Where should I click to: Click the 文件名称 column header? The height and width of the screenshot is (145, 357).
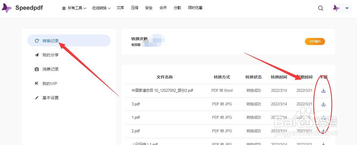click(164, 77)
